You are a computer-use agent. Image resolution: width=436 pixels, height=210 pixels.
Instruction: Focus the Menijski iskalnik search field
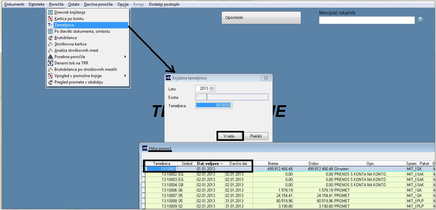pos(367,20)
